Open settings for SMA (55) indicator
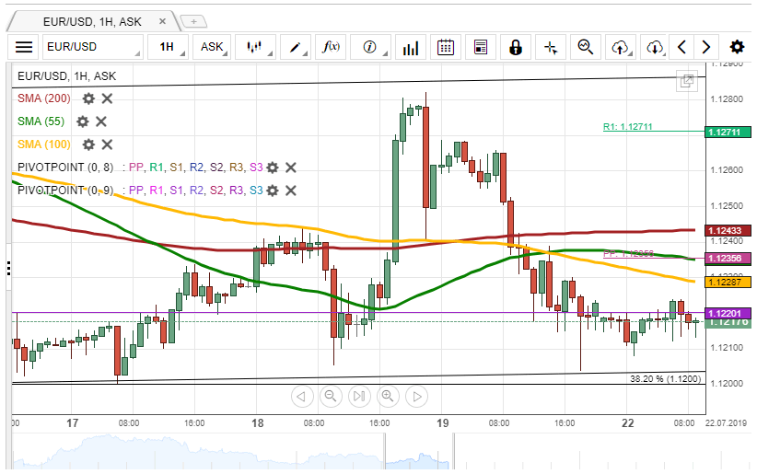Viewport: 757px width, 474px height. [x=83, y=121]
